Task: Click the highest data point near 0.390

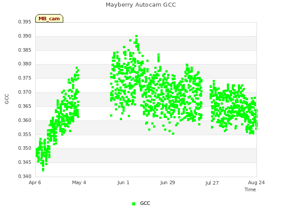Action: 137,36
